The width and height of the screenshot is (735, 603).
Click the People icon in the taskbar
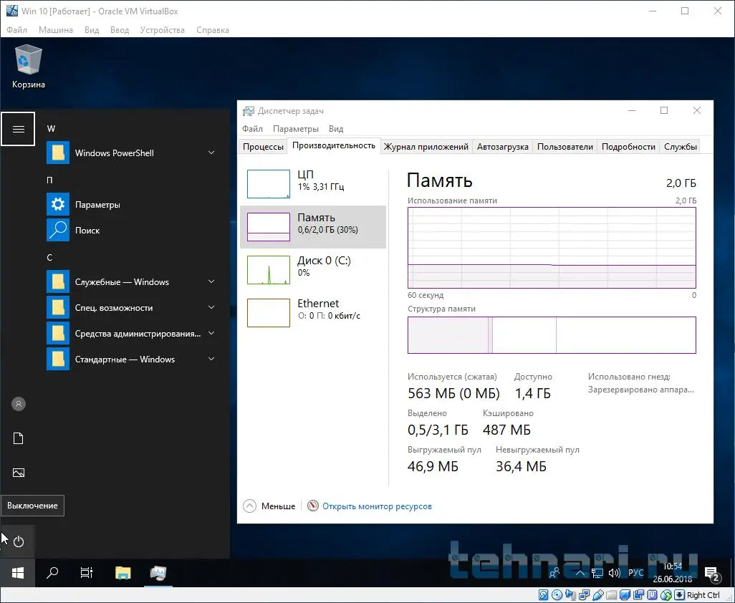tap(554, 572)
